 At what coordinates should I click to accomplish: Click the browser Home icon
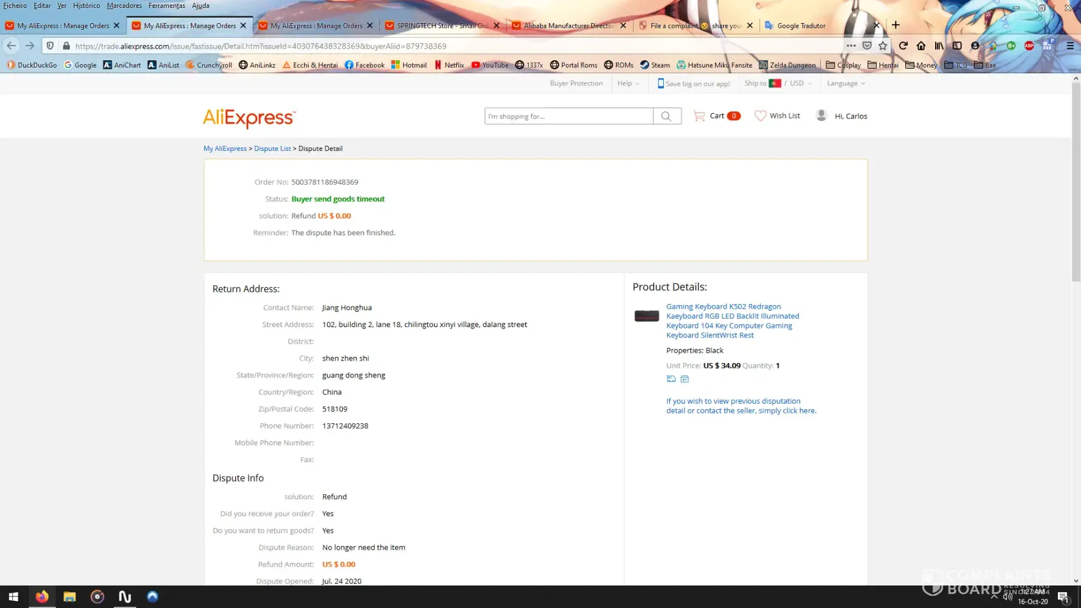click(921, 46)
